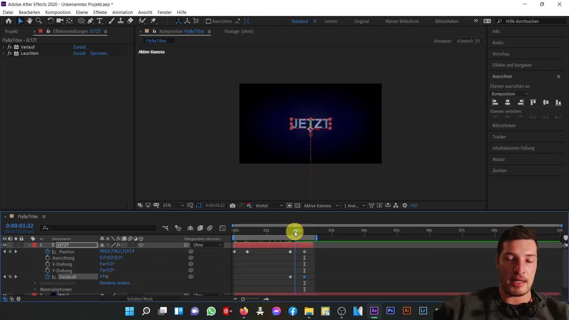Open the Datei menu

click(x=8, y=12)
